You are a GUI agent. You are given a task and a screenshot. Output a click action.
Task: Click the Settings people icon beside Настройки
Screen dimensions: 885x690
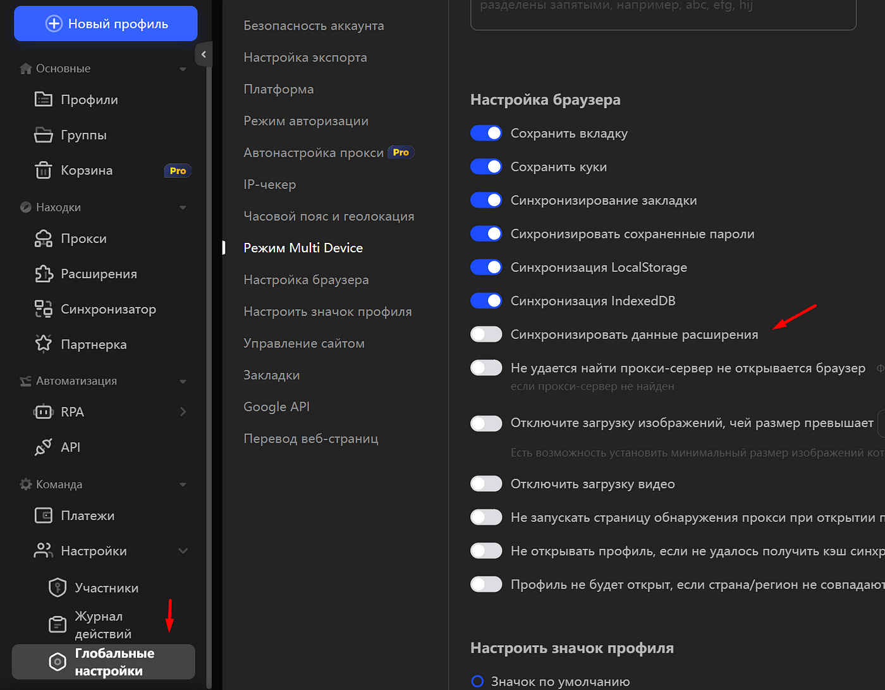pyautogui.click(x=43, y=551)
